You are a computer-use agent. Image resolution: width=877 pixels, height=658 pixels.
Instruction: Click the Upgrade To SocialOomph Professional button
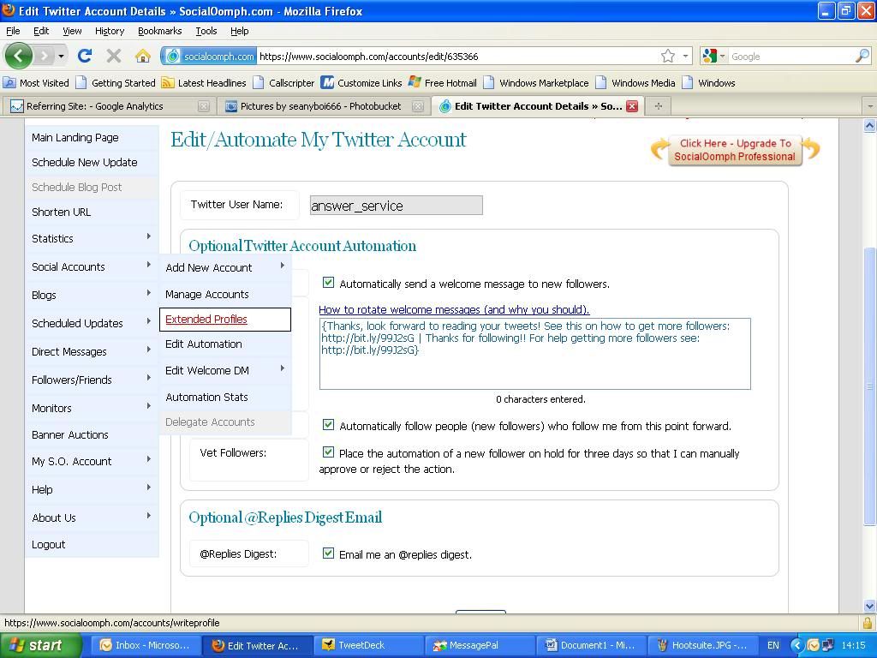pos(734,150)
